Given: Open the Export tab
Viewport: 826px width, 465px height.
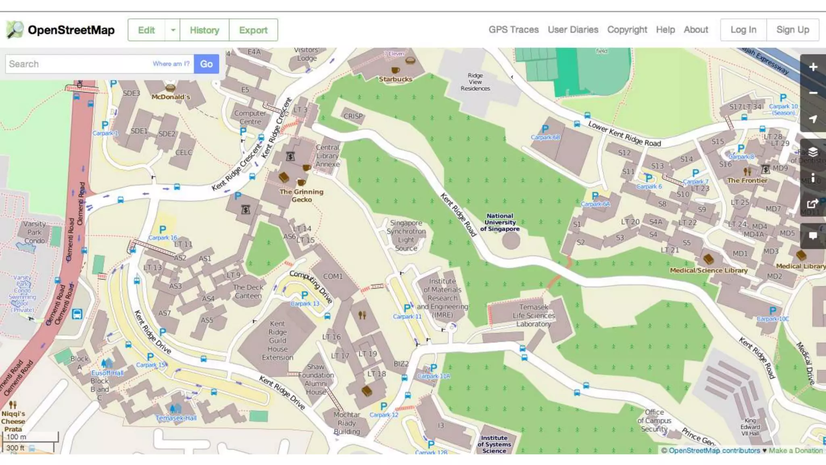Looking at the screenshot, I should (253, 30).
